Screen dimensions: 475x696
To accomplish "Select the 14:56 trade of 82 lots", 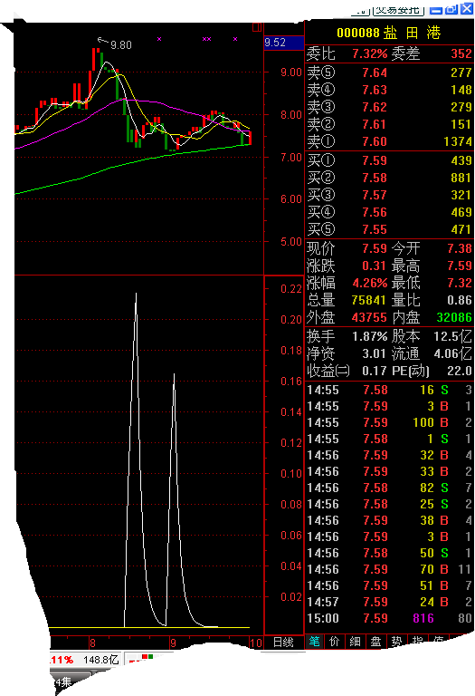I will point(389,488).
